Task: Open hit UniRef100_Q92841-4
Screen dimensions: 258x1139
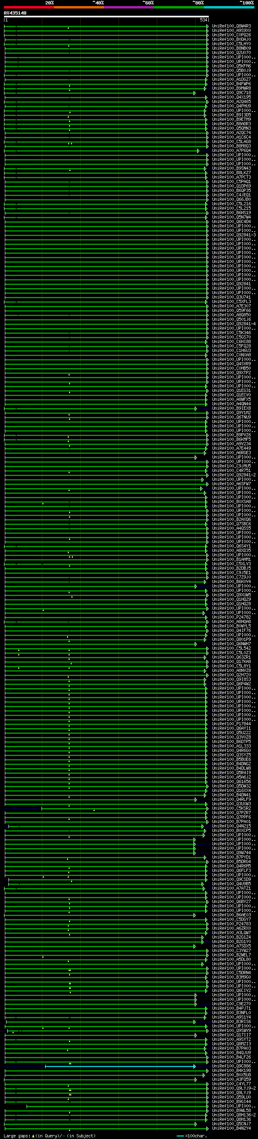Action: pyautogui.click(x=234, y=324)
